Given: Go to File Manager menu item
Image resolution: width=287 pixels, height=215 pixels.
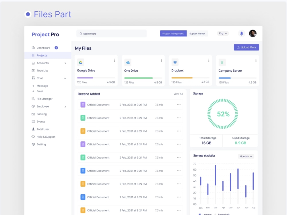Looking at the screenshot, I should (44, 99).
